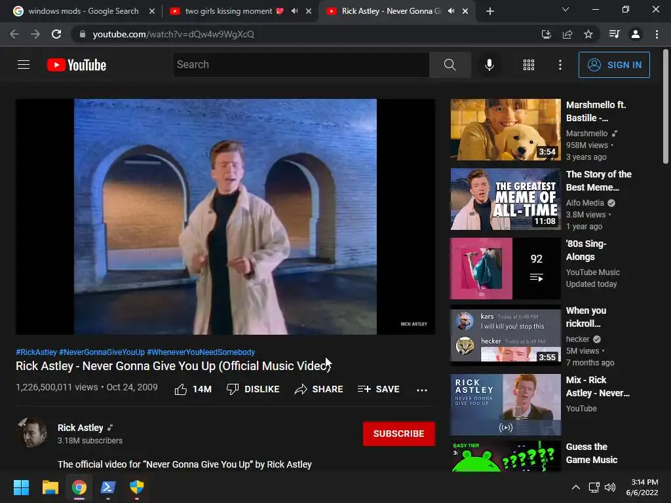
Task: Open File Explorer from the taskbar
Action: pos(50,487)
